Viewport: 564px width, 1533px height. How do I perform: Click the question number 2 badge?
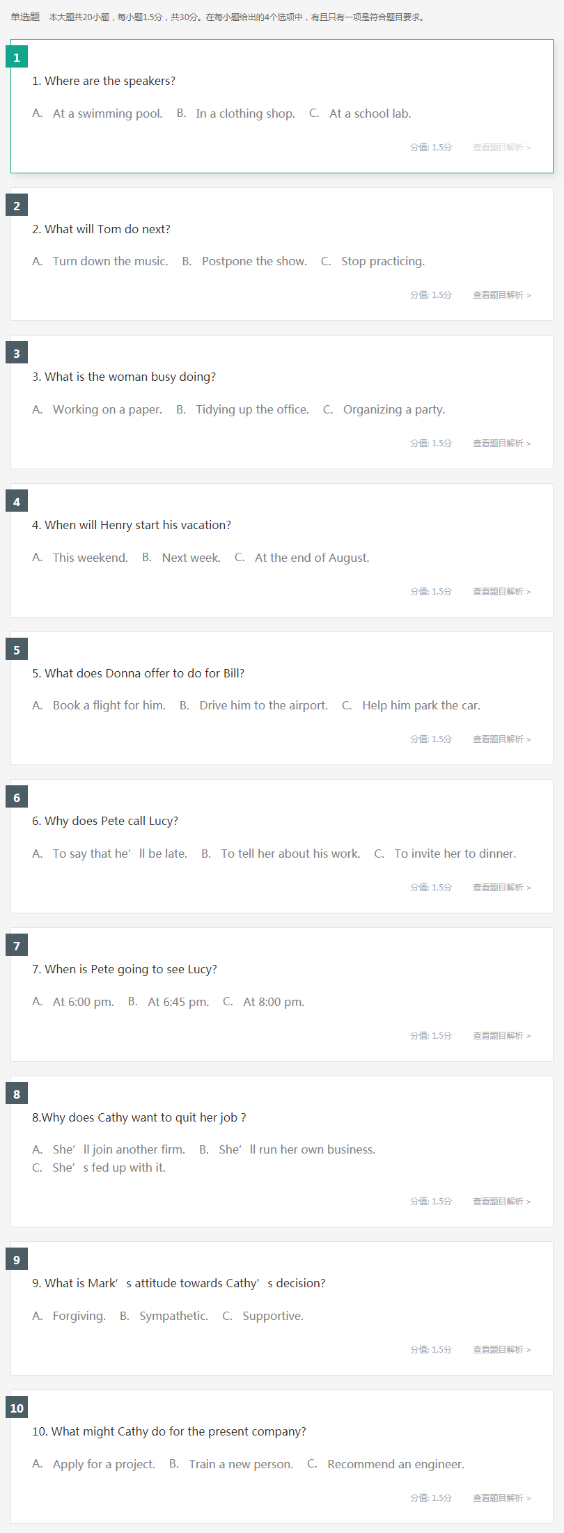(17, 205)
